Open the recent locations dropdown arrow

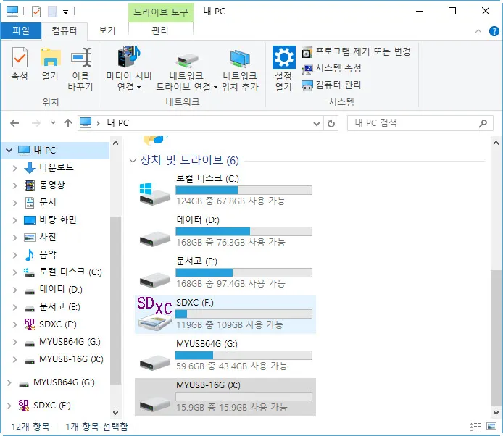click(x=53, y=123)
